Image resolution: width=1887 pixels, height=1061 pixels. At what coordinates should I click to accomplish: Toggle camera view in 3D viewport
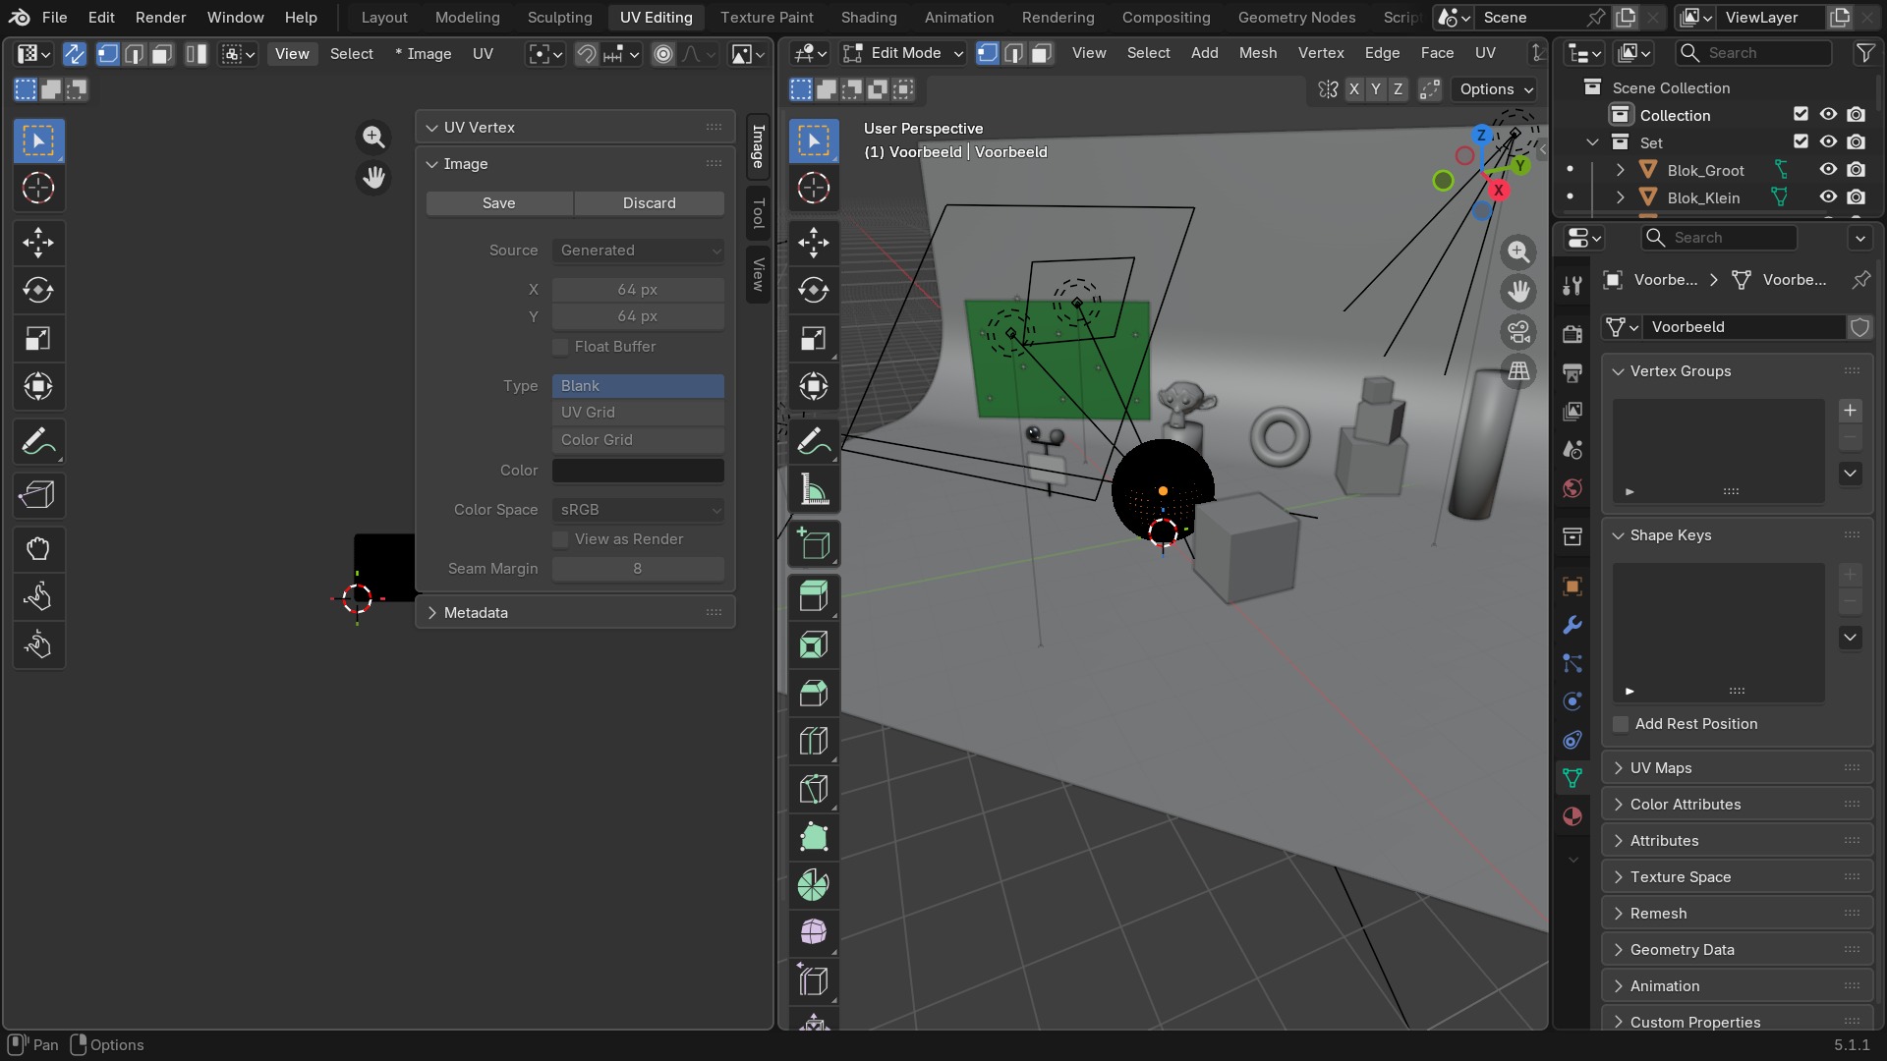click(1518, 332)
